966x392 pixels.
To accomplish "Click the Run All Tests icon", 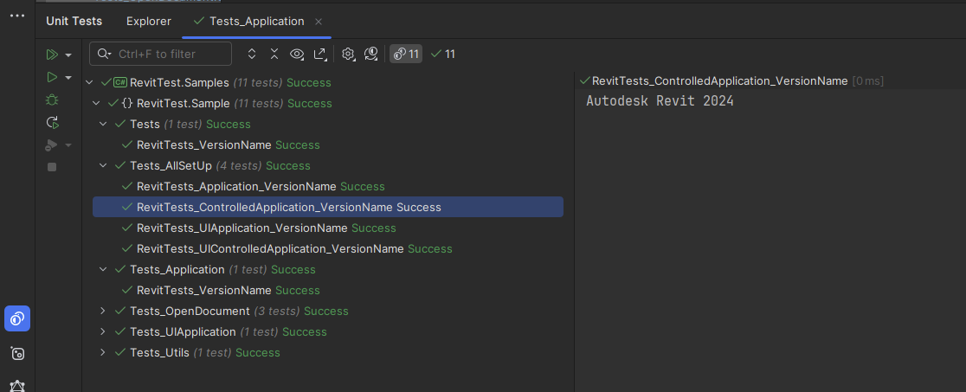I will pos(52,55).
